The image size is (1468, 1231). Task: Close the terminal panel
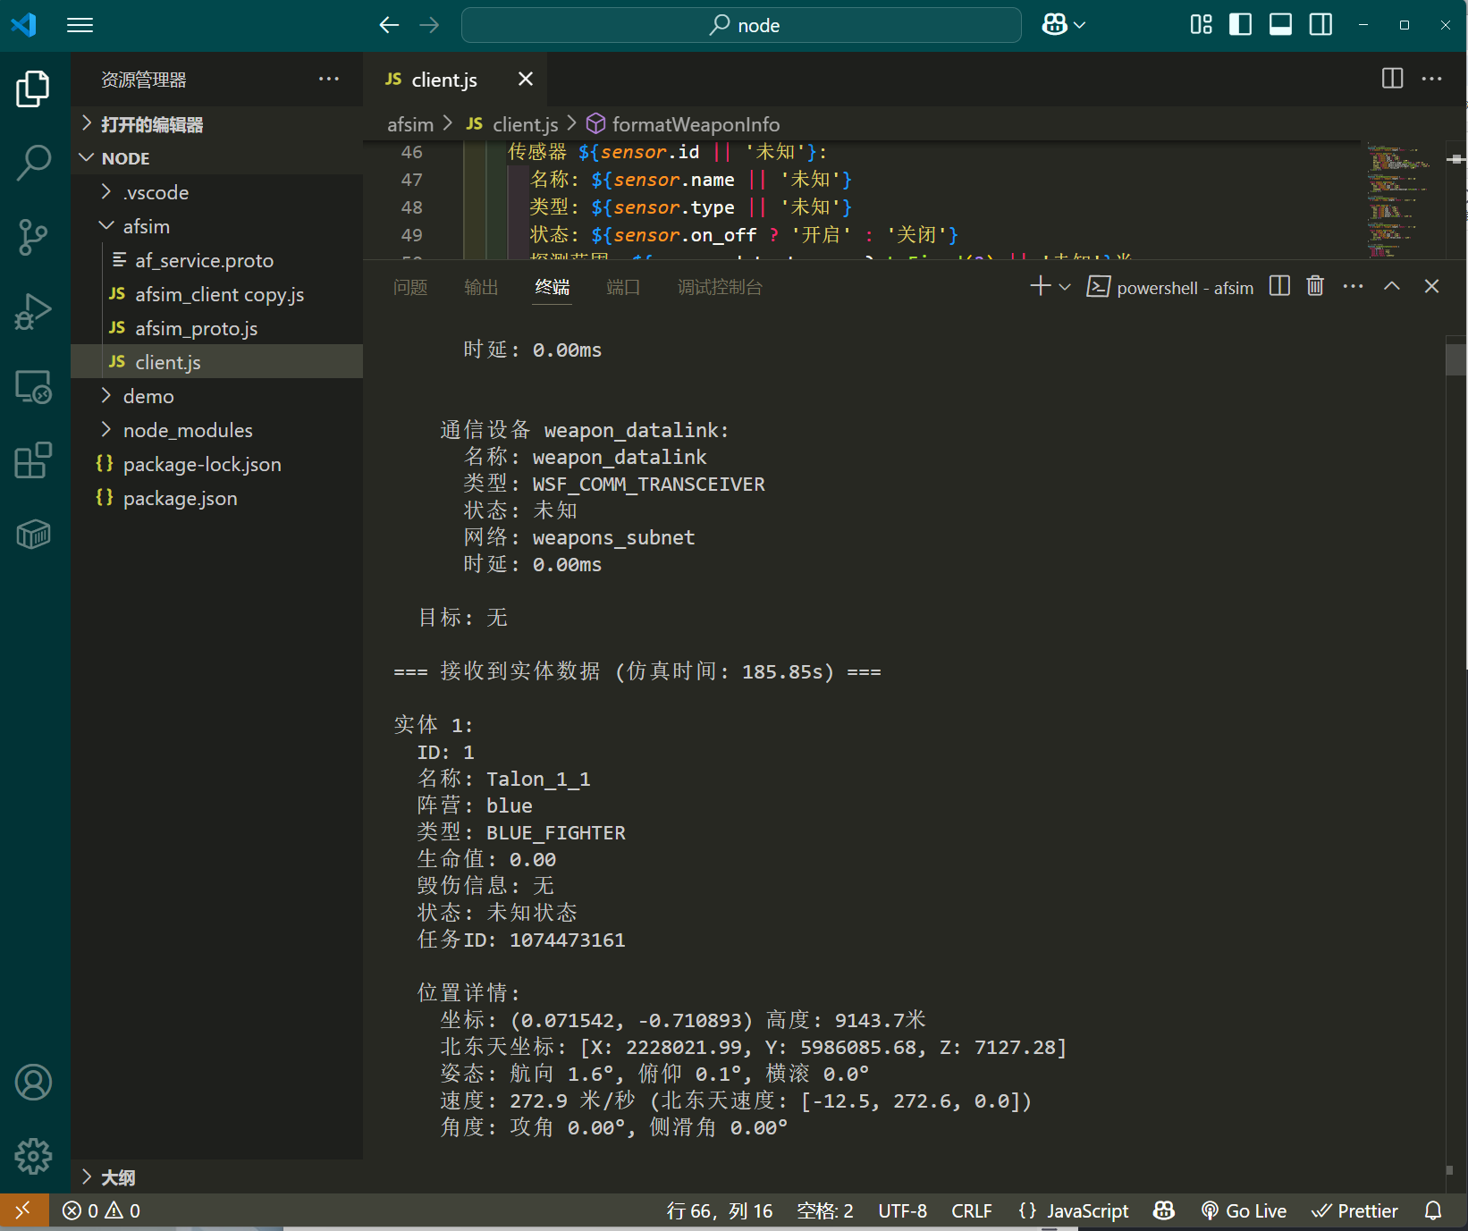click(x=1431, y=286)
